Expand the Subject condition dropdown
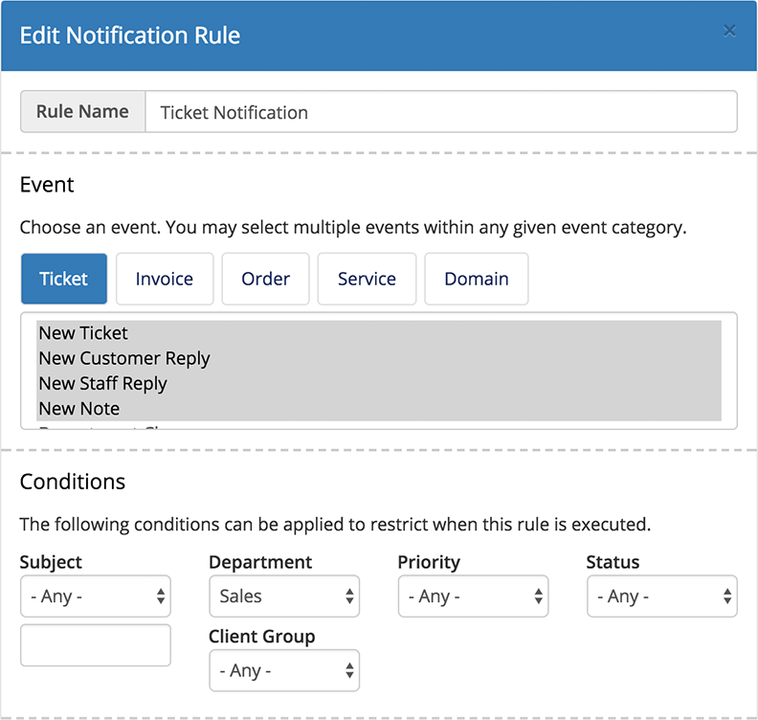Viewport: 758px width, 720px height. (95, 596)
